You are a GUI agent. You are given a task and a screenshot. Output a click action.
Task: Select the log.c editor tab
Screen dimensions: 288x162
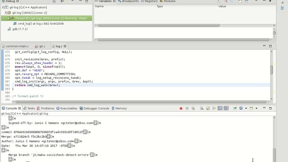pyautogui.click(x=59, y=46)
